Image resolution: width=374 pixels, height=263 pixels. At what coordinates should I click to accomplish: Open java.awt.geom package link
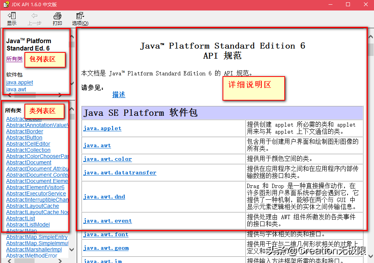point(106,248)
